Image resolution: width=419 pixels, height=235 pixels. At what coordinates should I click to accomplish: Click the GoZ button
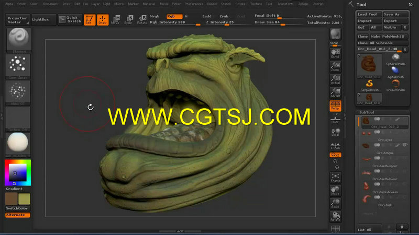(362, 28)
